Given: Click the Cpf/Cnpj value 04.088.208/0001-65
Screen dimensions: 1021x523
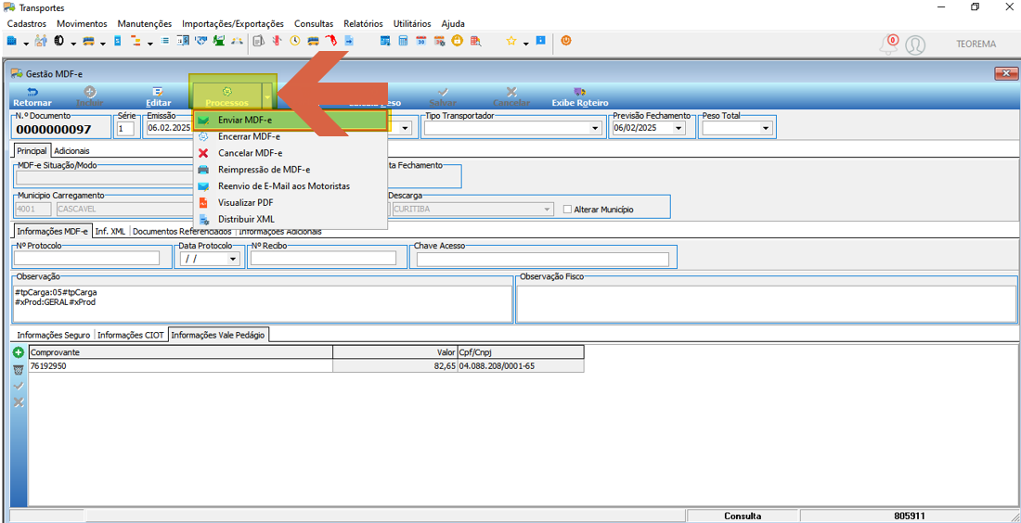Looking at the screenshot, I should 521,366.
